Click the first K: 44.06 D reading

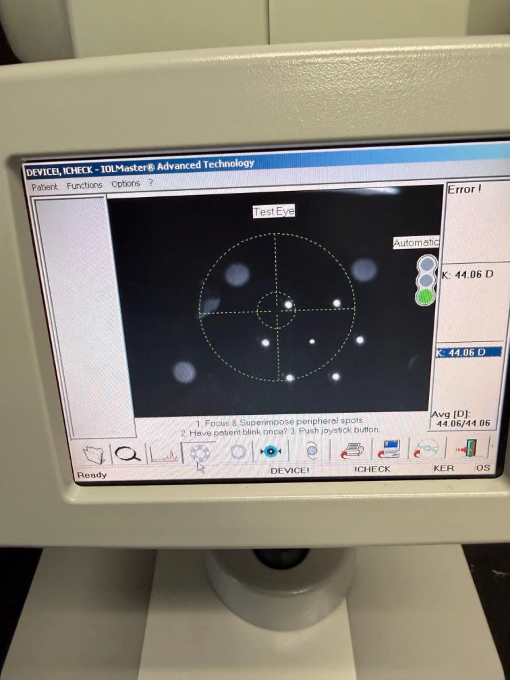pos(467,275)
